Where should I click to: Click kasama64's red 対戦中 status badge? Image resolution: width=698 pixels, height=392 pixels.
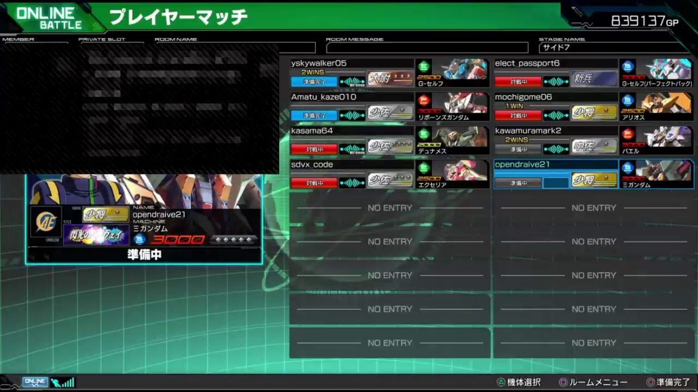[x=314, y=149]
